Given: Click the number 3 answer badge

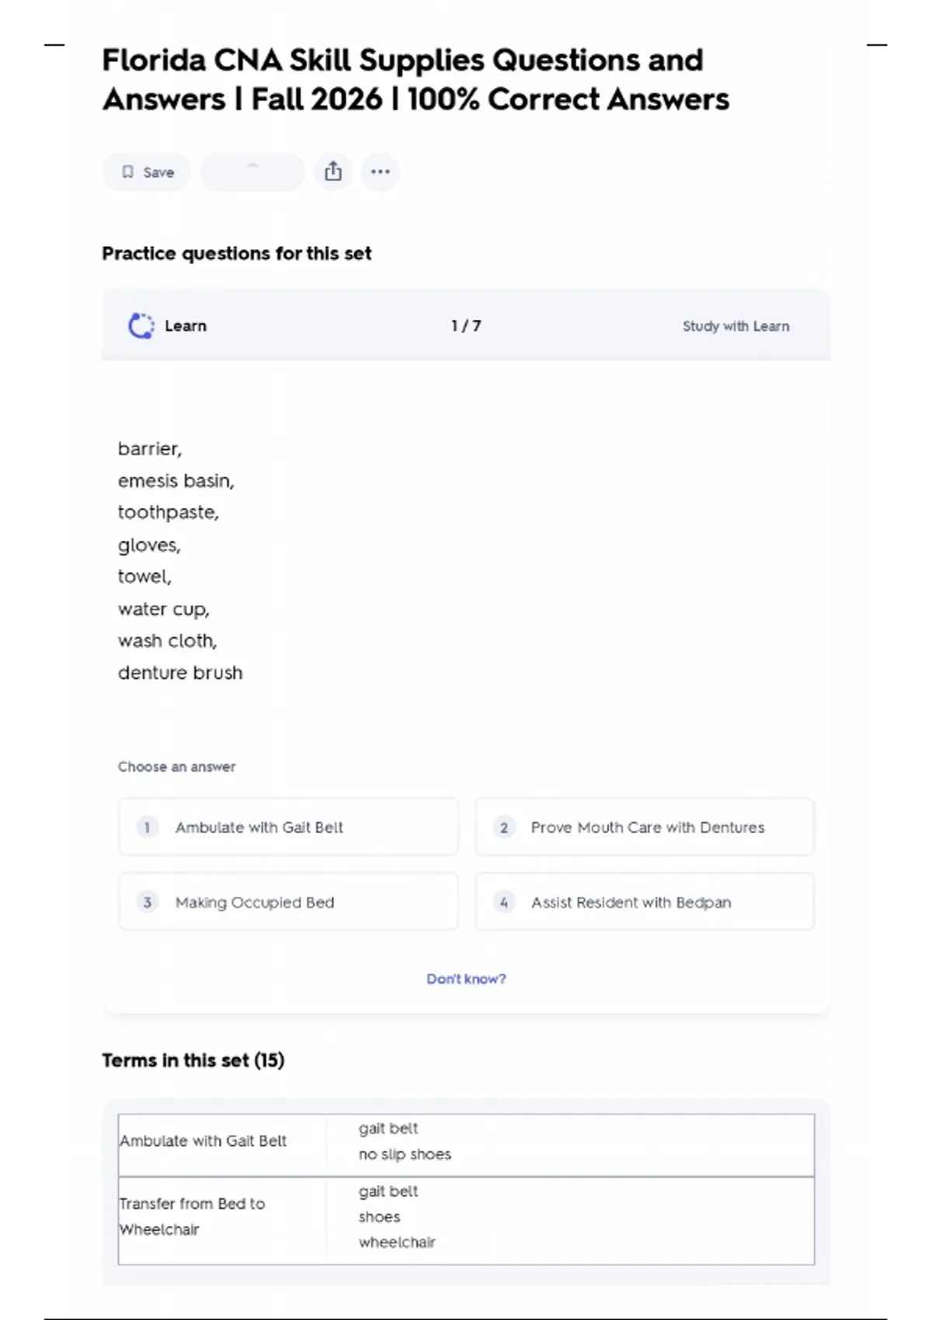Looking at the screenshot, I should tap(147, 901).
